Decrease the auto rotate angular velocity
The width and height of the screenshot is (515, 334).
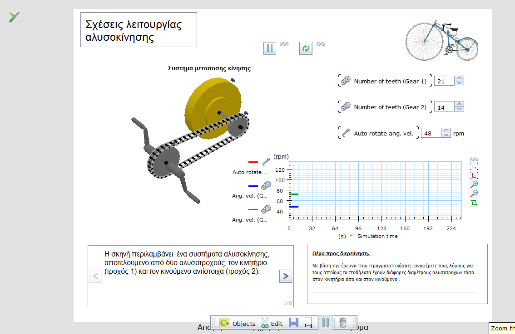[x=446, y=135]
